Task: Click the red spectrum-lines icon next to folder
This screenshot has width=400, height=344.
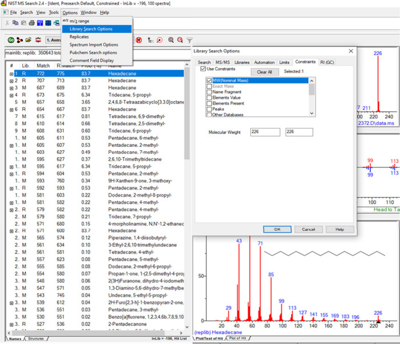Action: pos(38,40)
